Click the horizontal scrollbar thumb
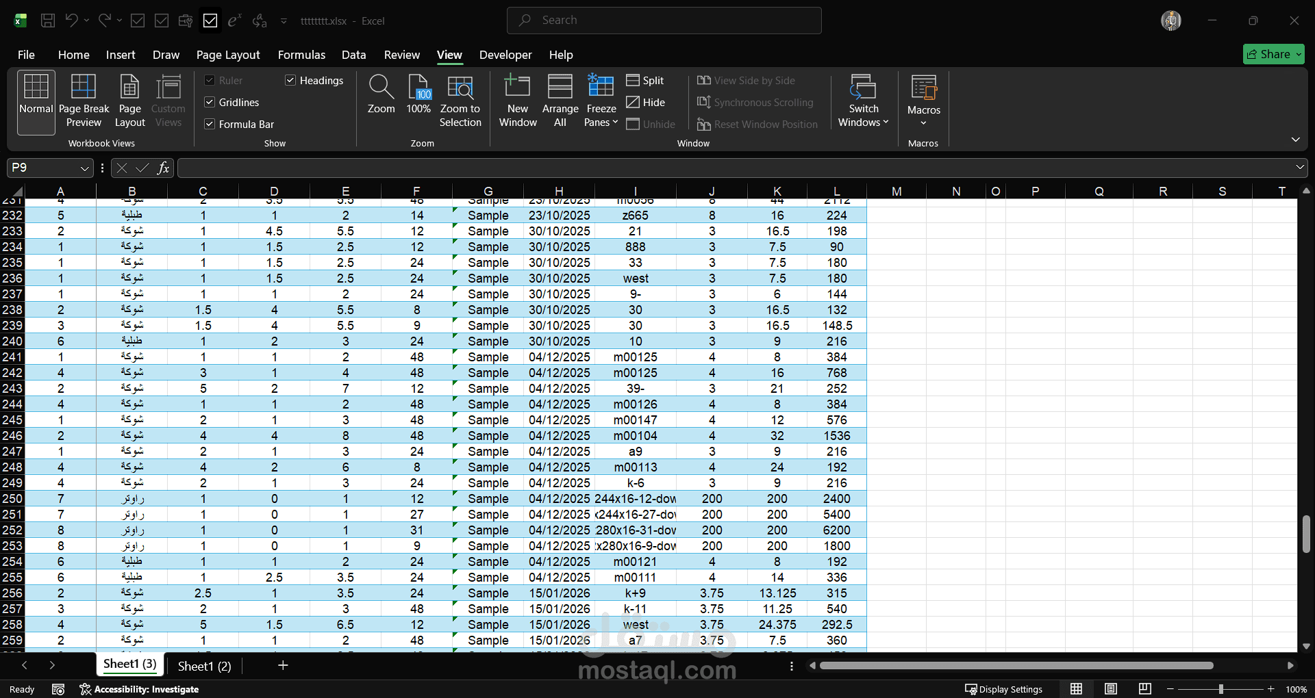Image resolution: width=1315 pixels, height=698 pixels. pyautogui.click(x=1016, y=665)
